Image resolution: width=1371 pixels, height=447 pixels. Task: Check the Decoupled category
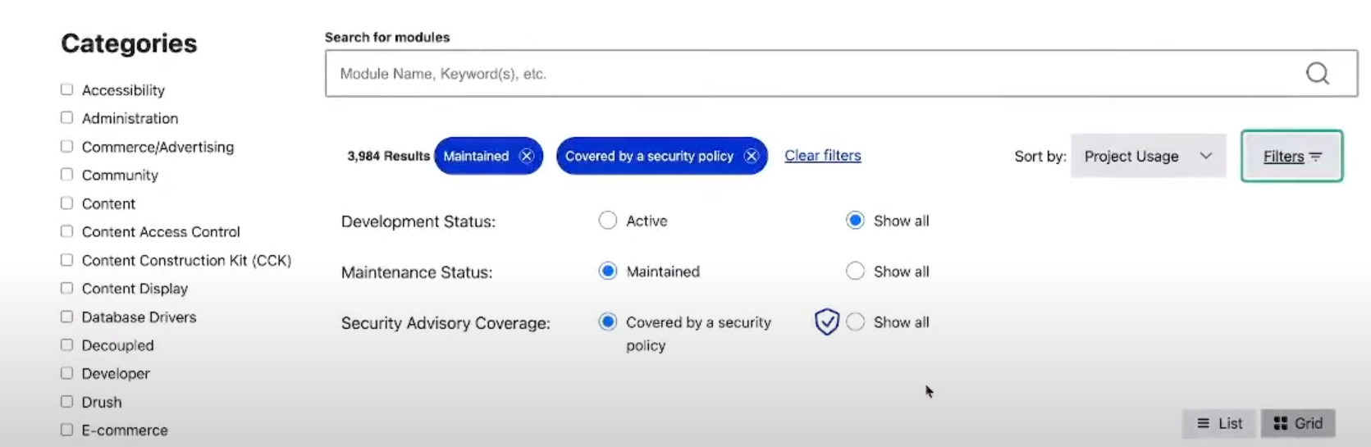66,344
